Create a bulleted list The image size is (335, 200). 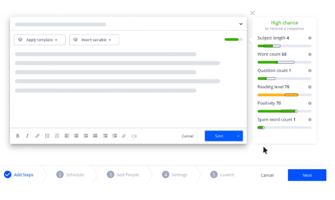point(47,136)
